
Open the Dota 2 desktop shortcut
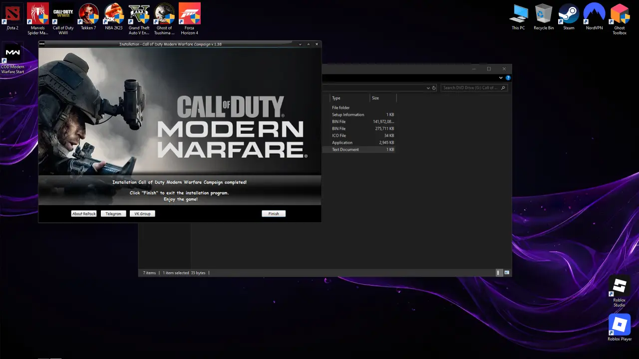pyautogui.click(x=12, y=16)
